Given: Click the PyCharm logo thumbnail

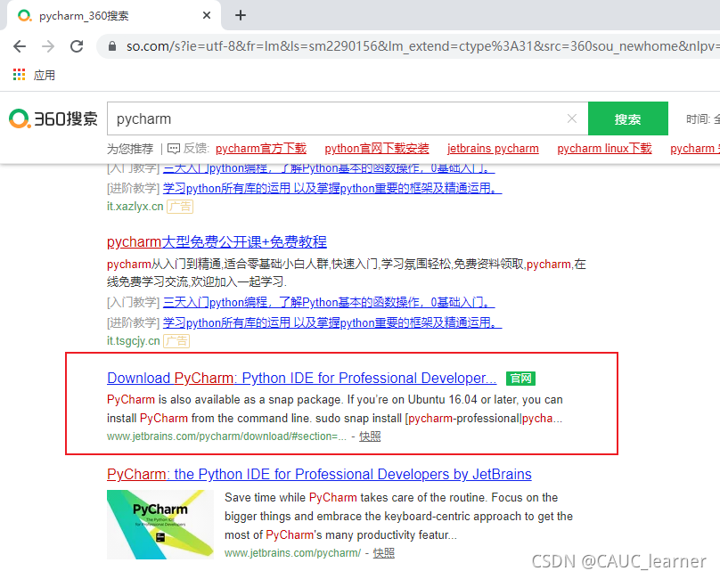Looking at the screenshot, I should (x=160, y=525).
